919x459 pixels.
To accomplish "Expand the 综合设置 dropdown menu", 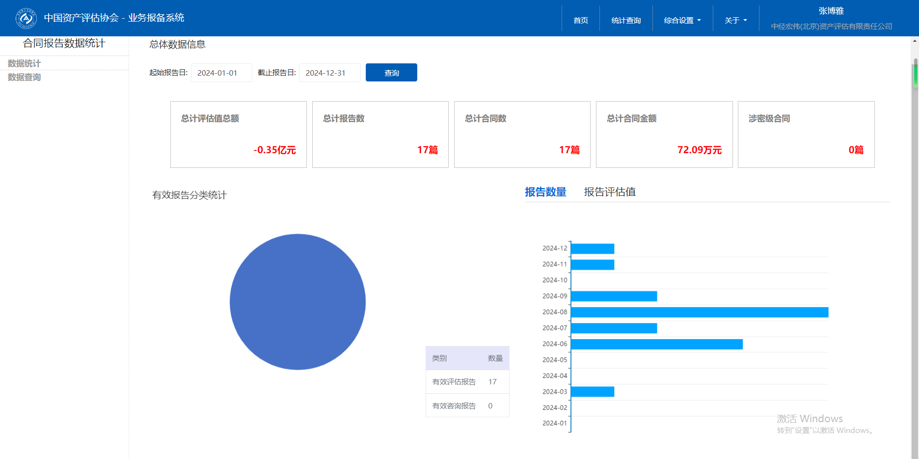I will [x=682, y=20].
